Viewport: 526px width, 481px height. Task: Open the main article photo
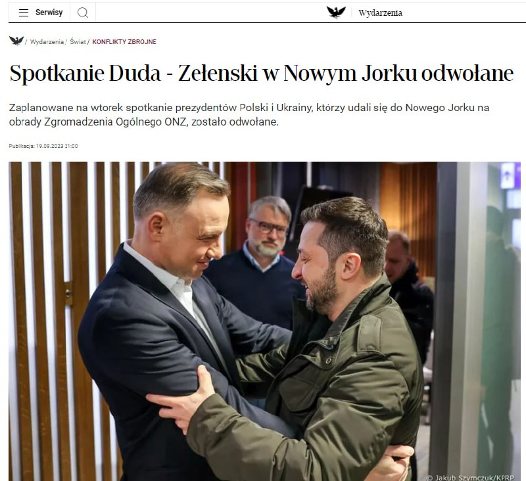pos(265,321)
